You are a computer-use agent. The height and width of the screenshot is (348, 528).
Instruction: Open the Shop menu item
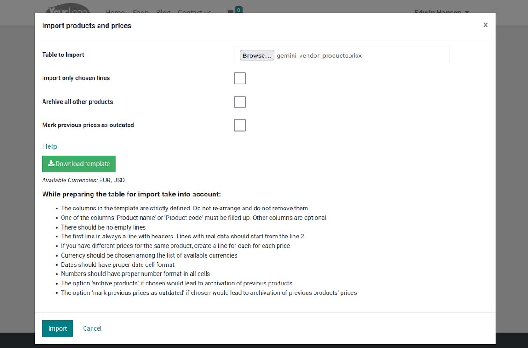pos(140,12)
